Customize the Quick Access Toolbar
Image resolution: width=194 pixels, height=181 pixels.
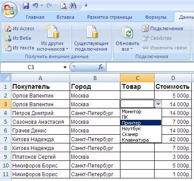pyautogui.click(x=86, y=6)
